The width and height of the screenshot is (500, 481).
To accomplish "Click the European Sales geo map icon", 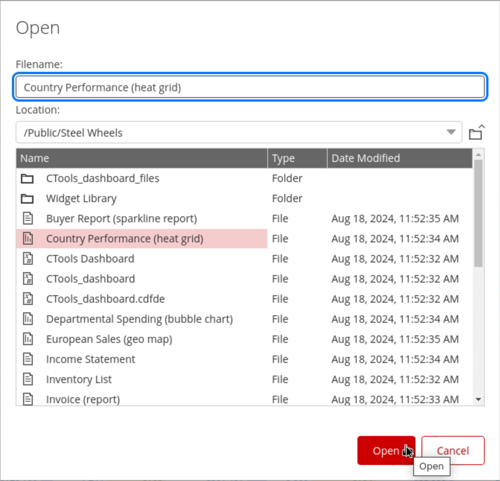I will click(28, 339).
